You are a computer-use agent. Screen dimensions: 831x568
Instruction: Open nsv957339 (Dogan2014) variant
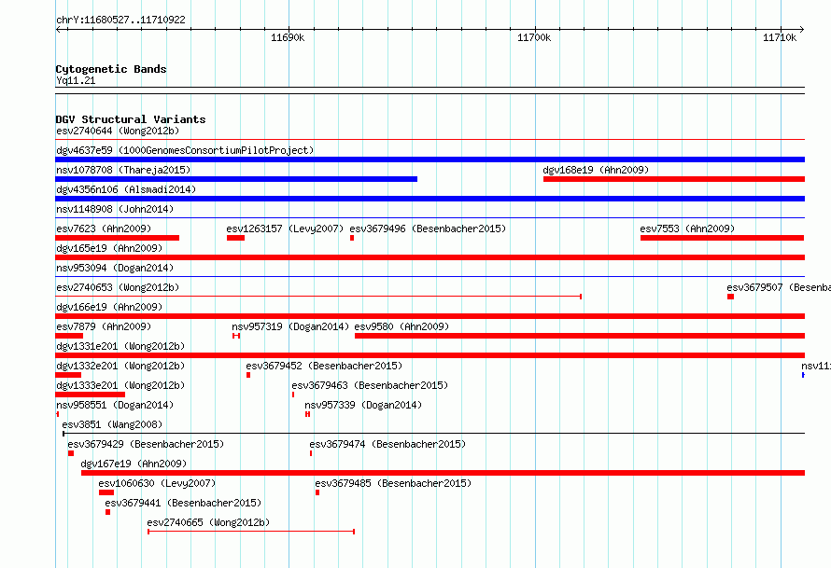[x=363, y=405]
